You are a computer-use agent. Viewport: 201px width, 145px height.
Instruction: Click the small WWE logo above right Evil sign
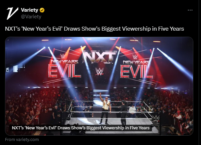(135, 57)
